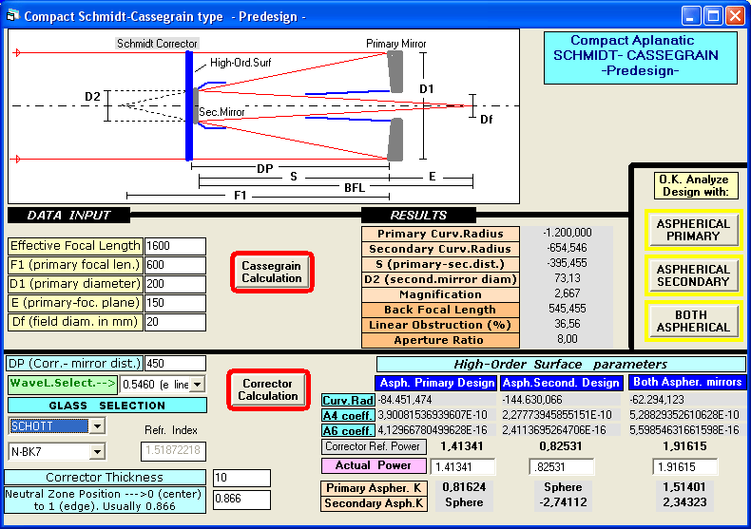Screen dimensions: 751x529
Task: Click the Primary Aspher. K label
Action: (374, 488)
